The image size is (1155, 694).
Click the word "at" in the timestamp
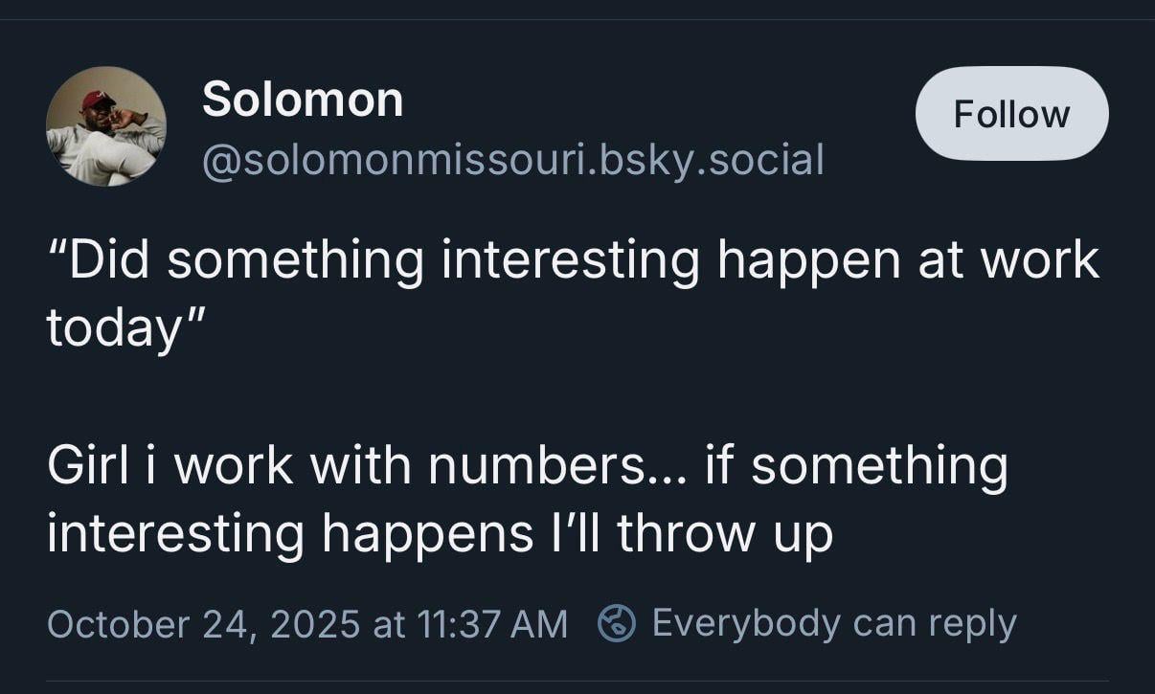pyautogui.click(x=390, y=624)
